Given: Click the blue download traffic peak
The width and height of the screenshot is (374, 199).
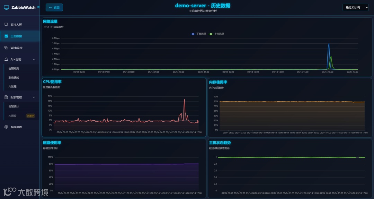Looking at the screenshot, I should click(x=329, y=44).
